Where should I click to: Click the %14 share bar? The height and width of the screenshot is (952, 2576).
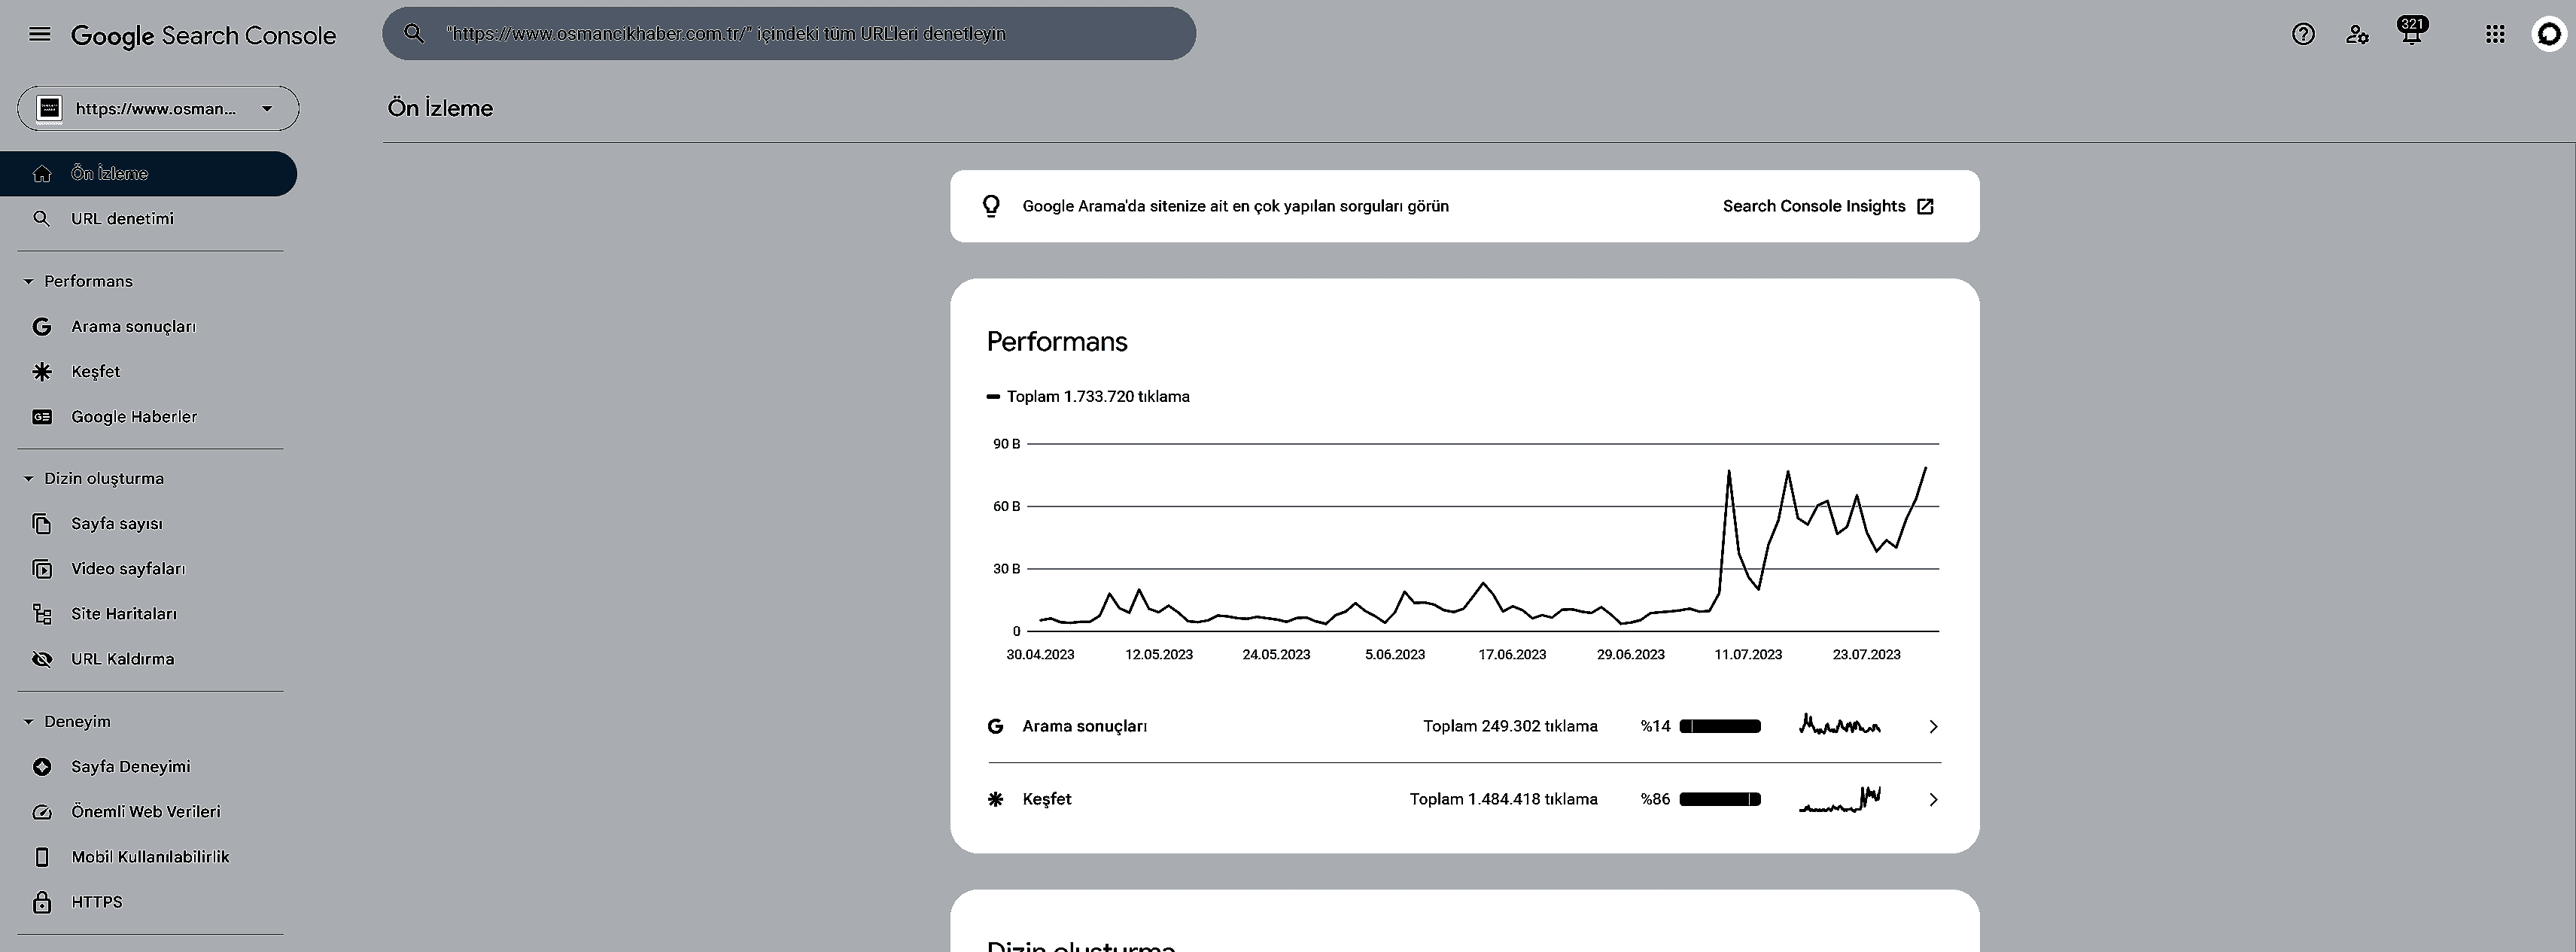[x=1720, y=727]
